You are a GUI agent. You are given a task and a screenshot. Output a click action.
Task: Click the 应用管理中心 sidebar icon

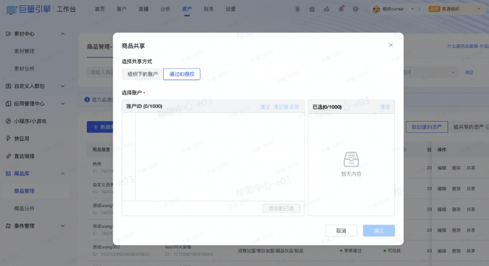[x=9, y=103]
